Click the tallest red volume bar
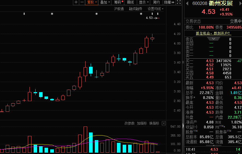 point(85,140)
